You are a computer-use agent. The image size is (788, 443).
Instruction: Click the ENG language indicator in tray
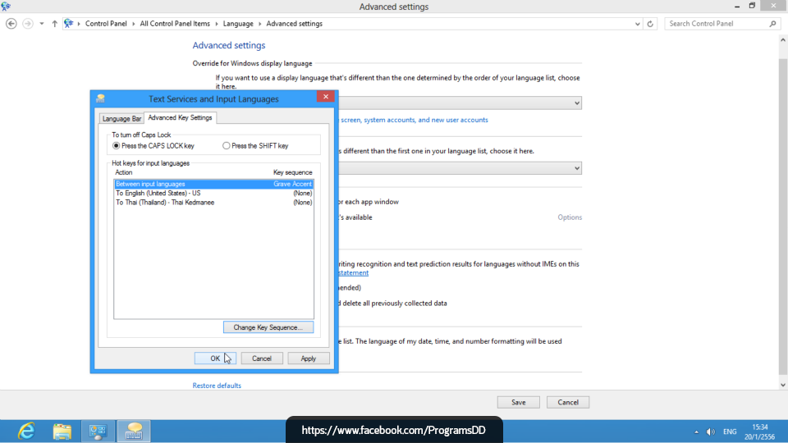(x=729, y=432)
